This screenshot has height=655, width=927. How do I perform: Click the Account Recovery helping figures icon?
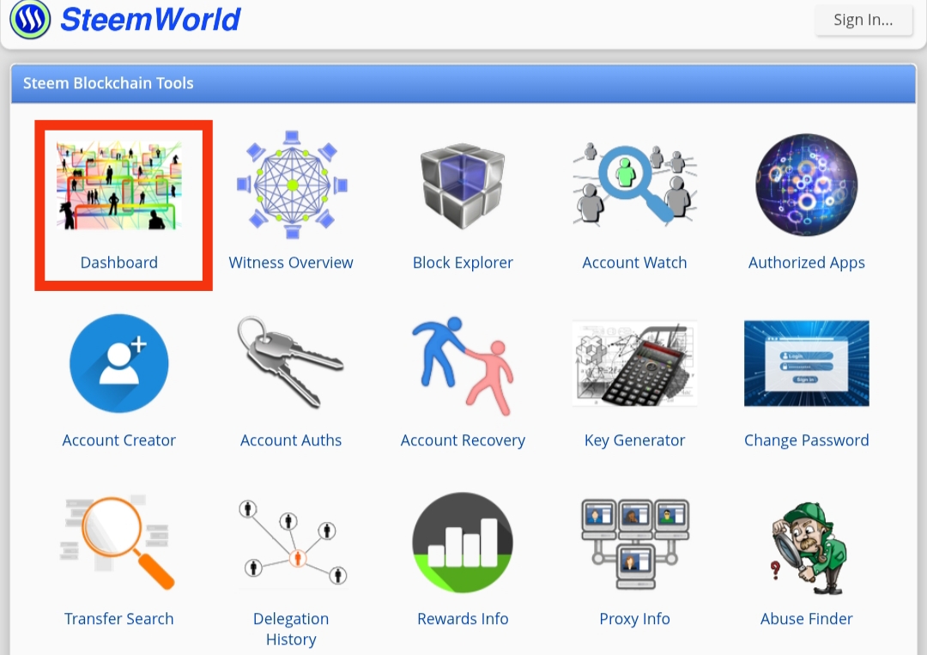(x=463, y=366)
